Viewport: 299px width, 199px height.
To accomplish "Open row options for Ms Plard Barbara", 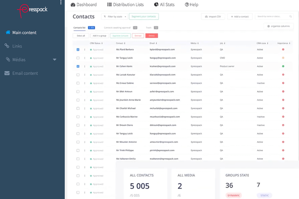I will [85, 49].
